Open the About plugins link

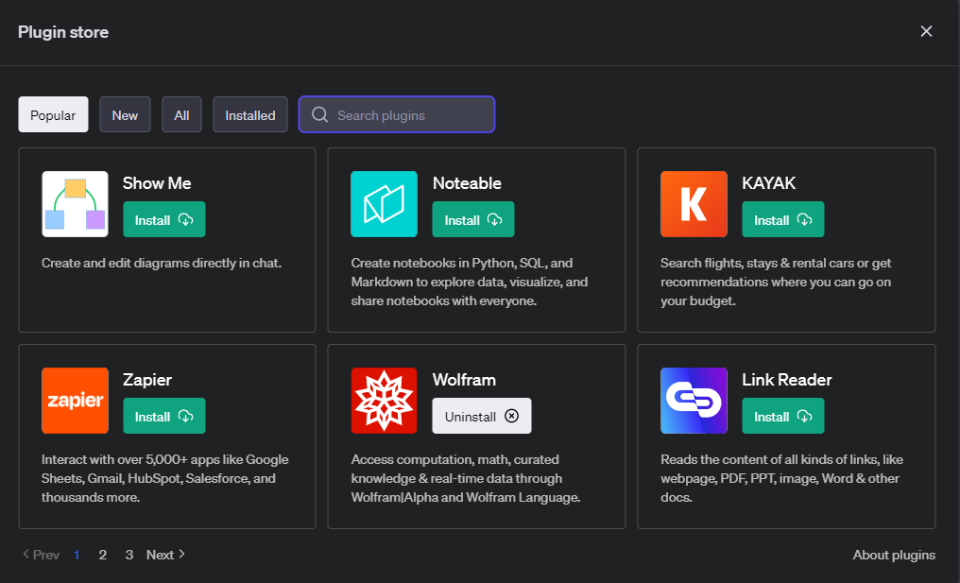coord(893,555)
